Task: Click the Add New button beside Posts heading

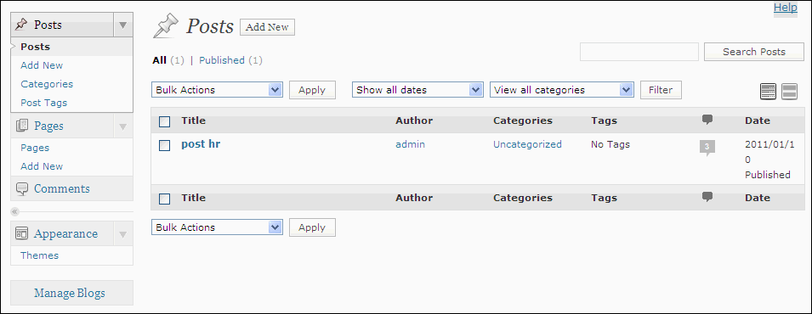Action: point(267,27)
